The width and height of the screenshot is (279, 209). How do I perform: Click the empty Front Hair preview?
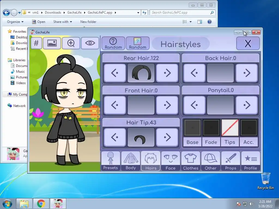click(141, 105)
